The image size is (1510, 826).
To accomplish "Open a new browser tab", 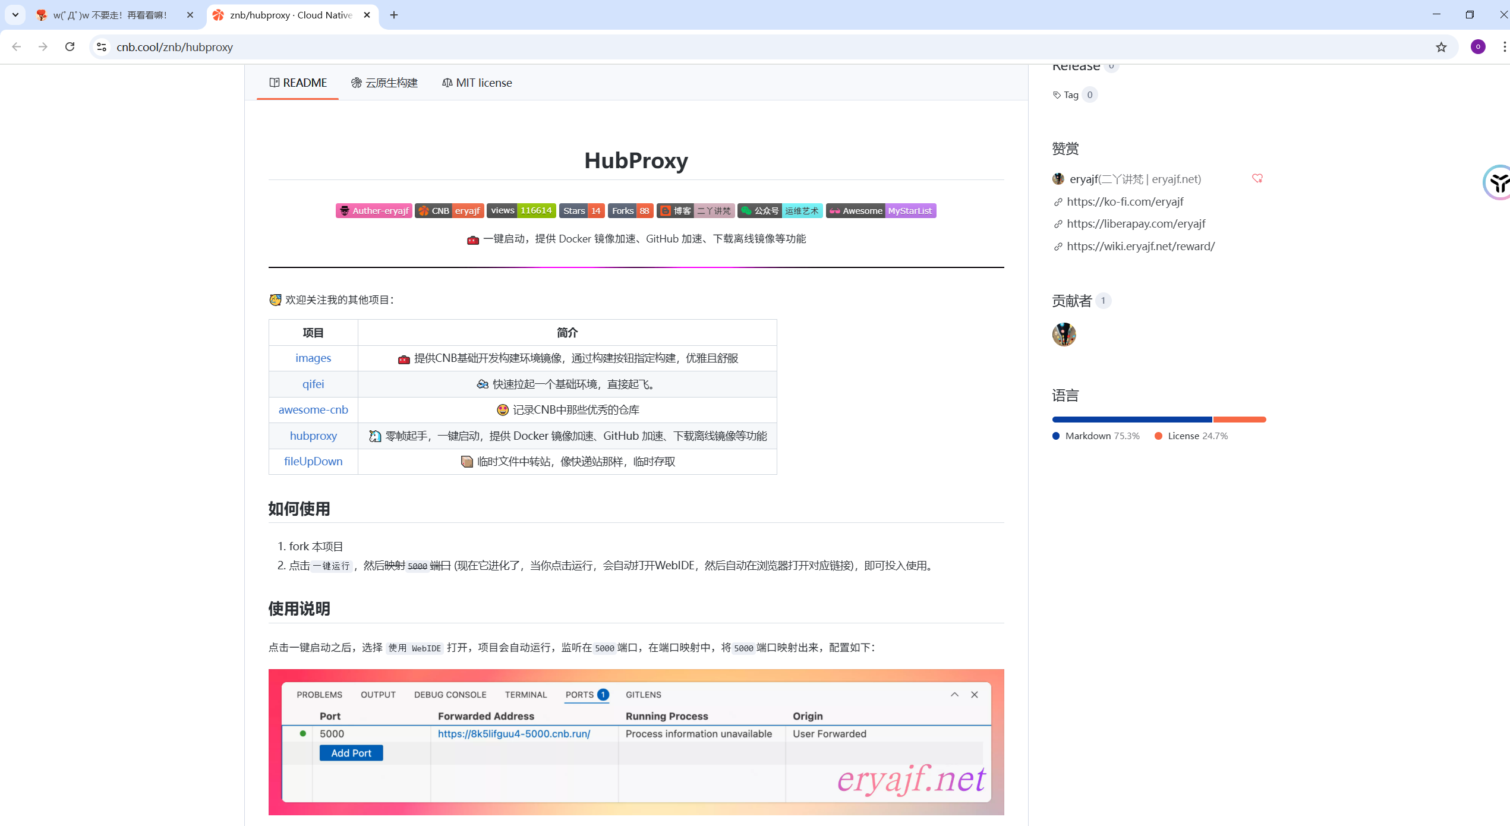I will pyautogui.click(x=394, y=15).
